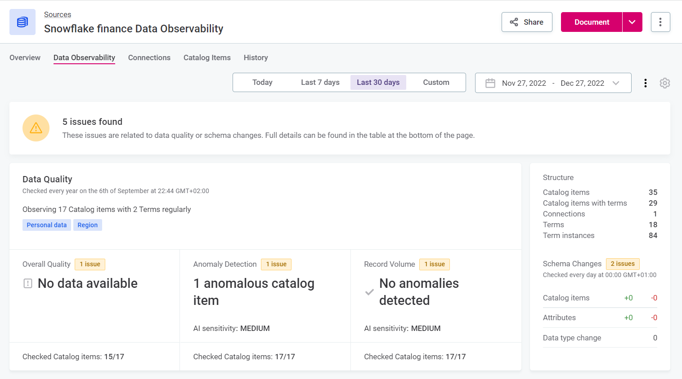Click the Share button
The width and height of the screenshot is (682, 379).
coord(527,22)
